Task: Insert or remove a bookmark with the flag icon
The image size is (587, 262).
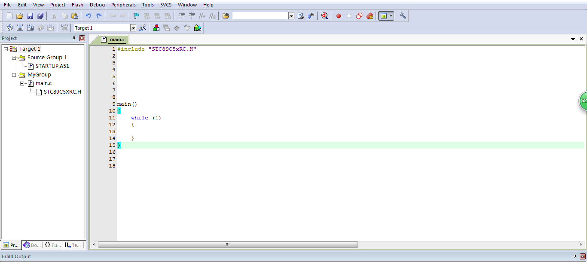Action: coord(136,16)
